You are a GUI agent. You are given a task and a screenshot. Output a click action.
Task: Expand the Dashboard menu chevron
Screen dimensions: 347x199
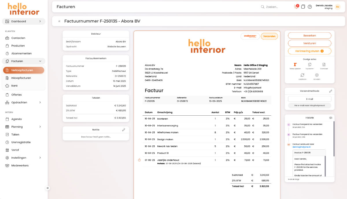pos(40,21)
